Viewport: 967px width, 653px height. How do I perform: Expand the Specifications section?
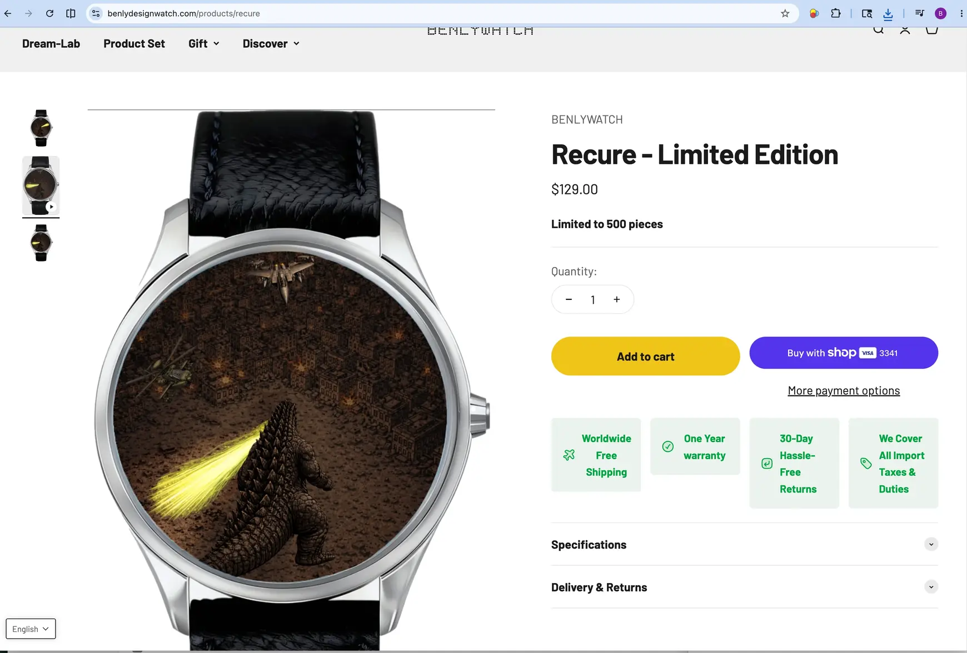[745, 544]
